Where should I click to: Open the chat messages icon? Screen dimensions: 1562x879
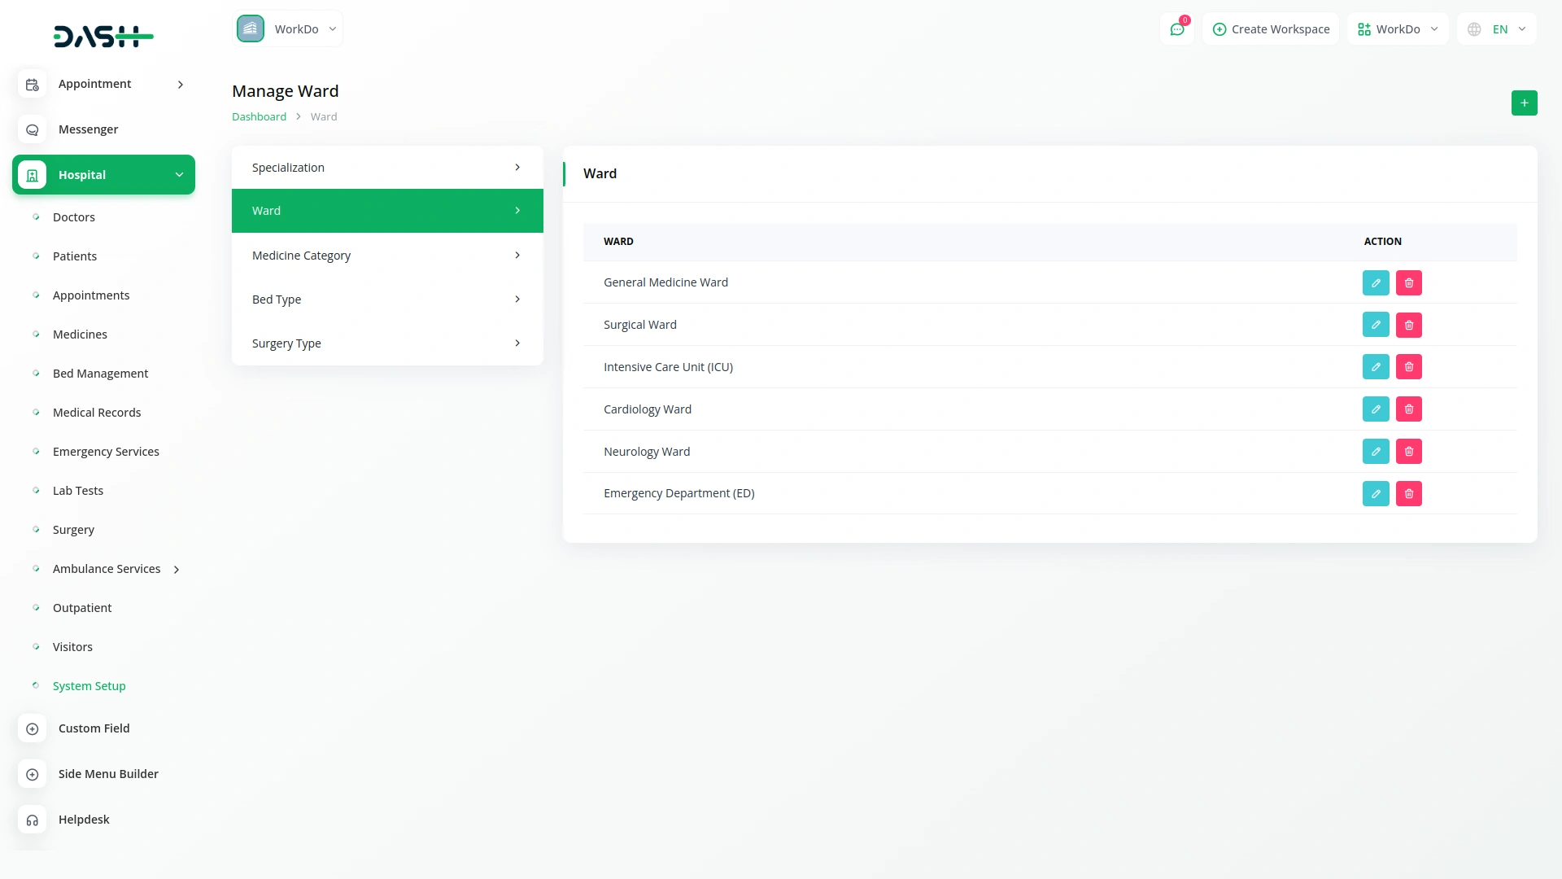pyautogui.click(x=1176, y=29)
